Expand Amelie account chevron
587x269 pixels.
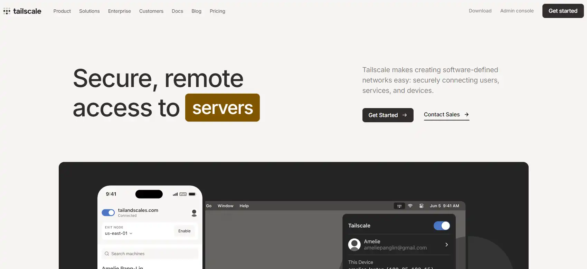(446, 244)
